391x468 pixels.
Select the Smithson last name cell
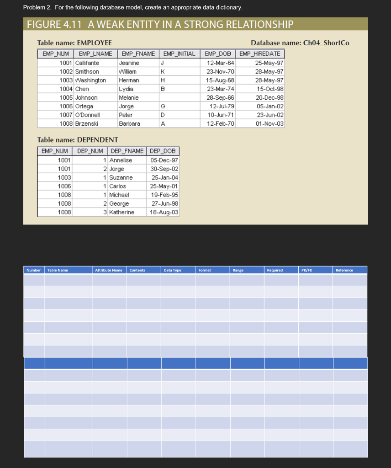(95, 71)
